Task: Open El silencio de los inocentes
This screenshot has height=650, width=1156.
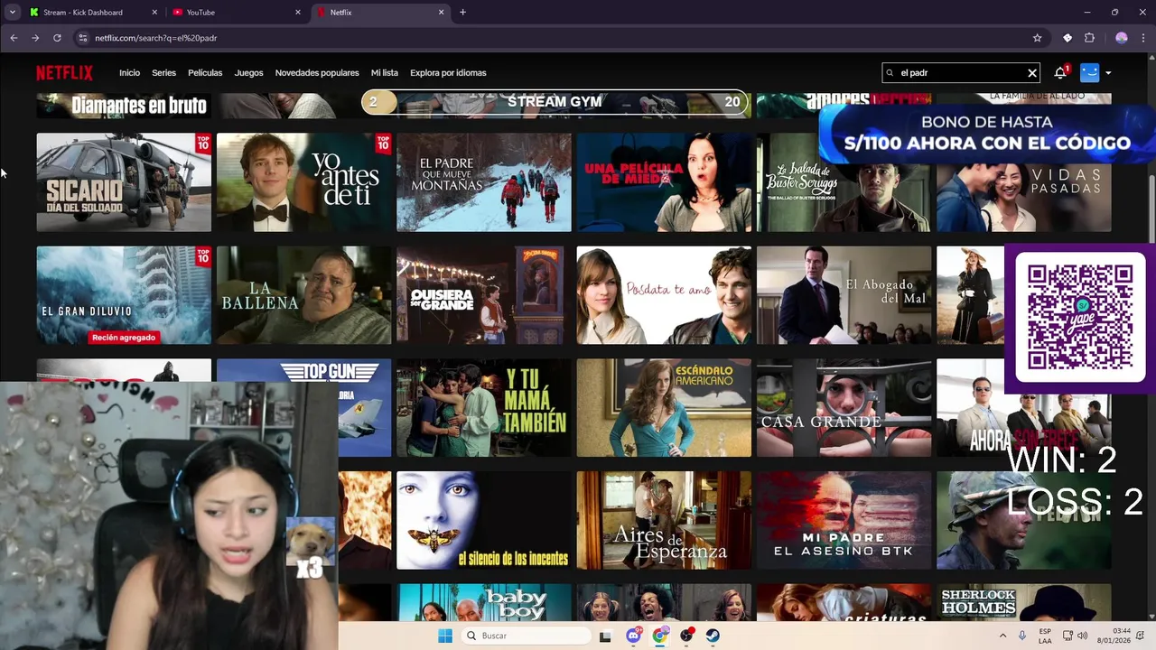Action: click(x=483, y=521)
